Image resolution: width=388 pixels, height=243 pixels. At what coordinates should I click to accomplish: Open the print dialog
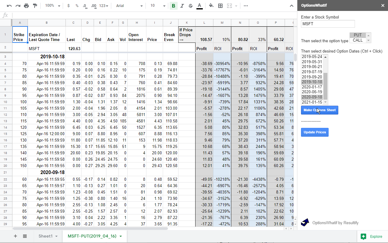pos(26,5)
